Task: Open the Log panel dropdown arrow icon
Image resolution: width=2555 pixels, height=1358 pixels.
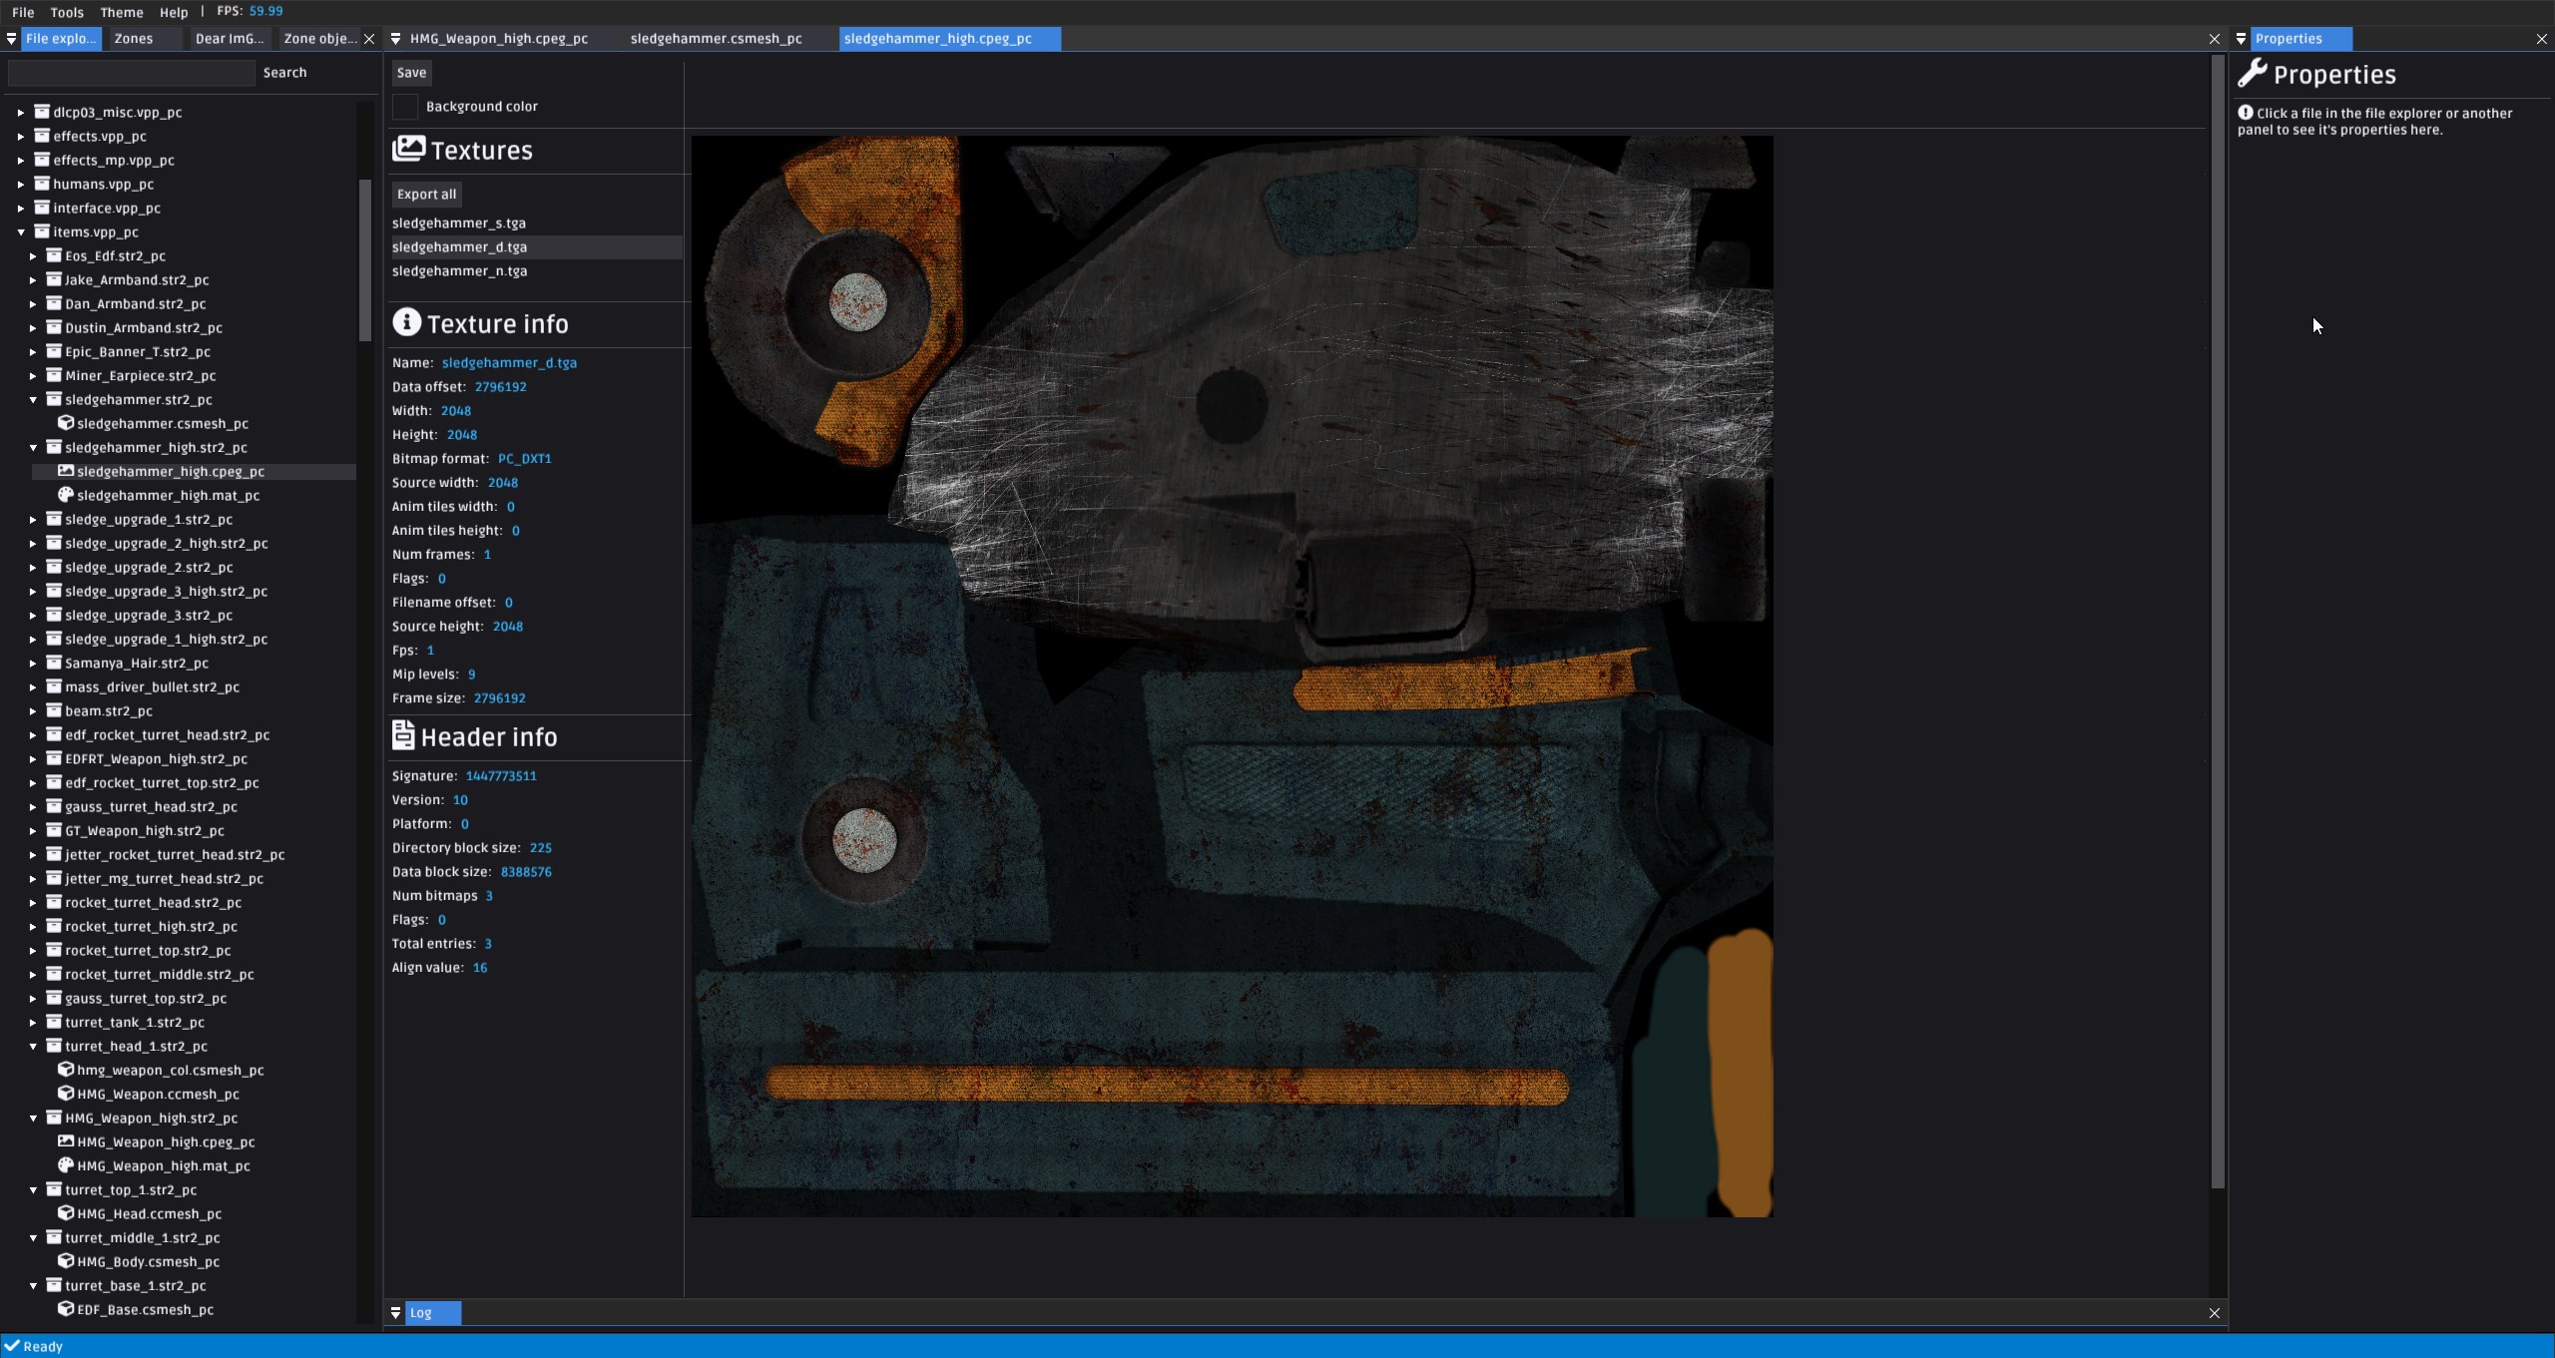Action: [396, 1313]
